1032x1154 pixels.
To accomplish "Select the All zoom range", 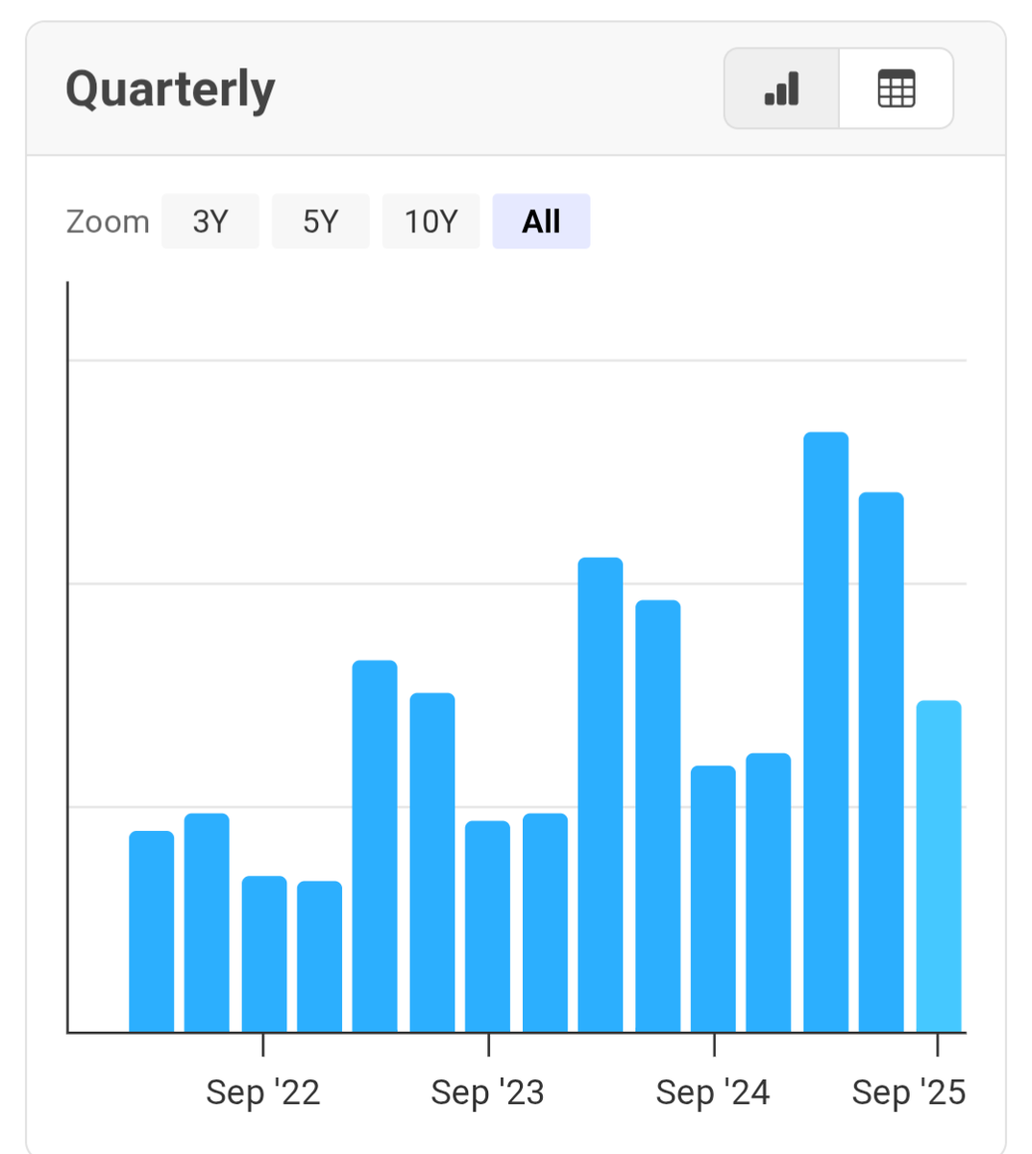I will 542,221.
